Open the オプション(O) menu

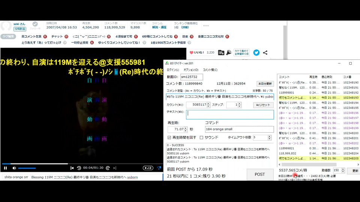pyautogui.click(x=191, y=70)
